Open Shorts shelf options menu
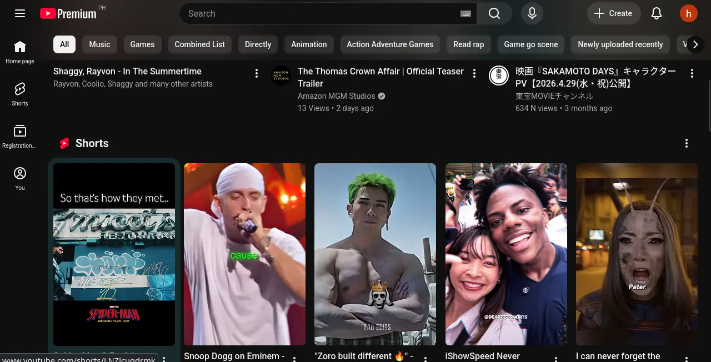The width and height of the screenshot is (711, 362). [x=687, y=143]
